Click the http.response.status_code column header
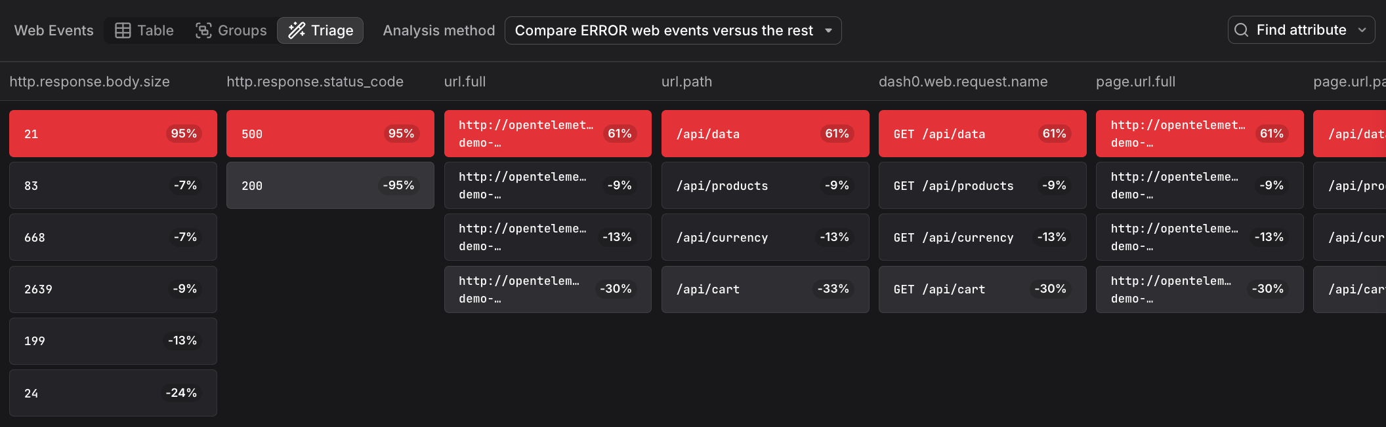The height and width of the screenshot is (427, 1386). 315,82
